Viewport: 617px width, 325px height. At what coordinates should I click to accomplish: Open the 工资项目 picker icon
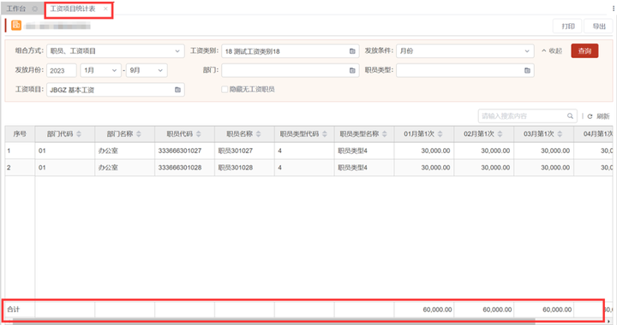(177, 90)
